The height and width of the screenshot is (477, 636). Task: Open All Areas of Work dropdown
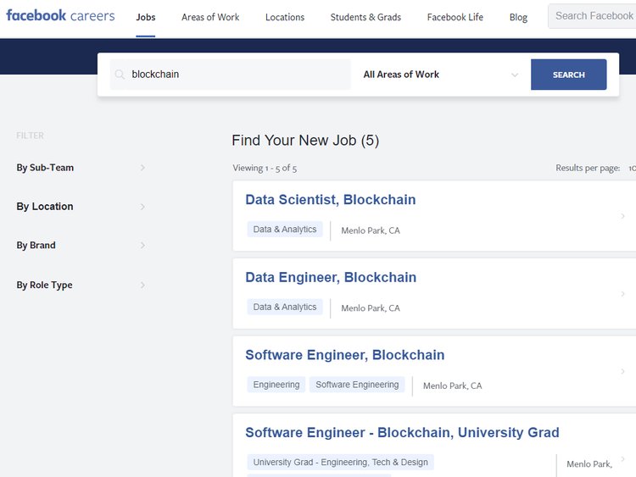[x=440, y=75]
